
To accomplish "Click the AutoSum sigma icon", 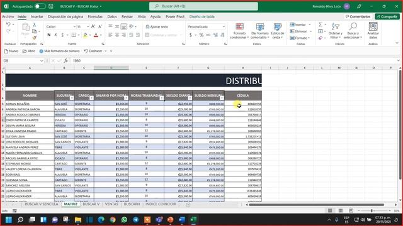I will coord(321,24).
